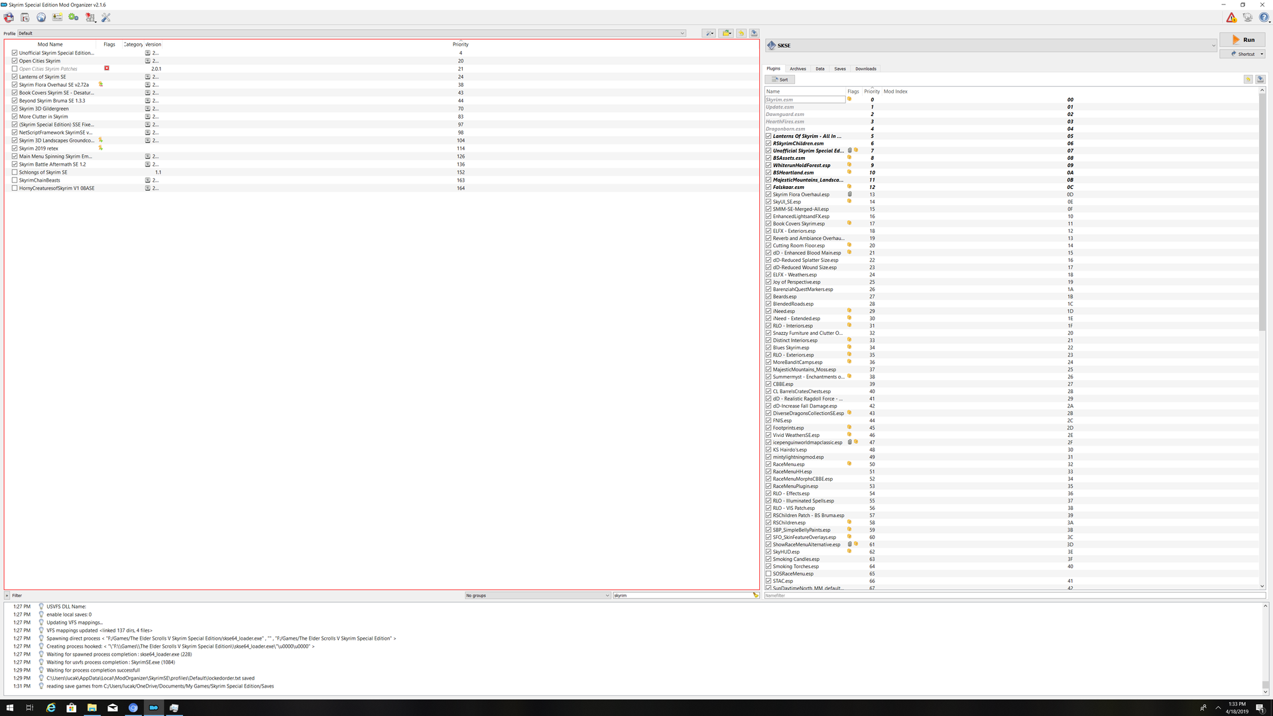This screenshot has width=1273, height=716.
Task: Click the Internet Explorer taskbar icon
Action: [x=51, y=707]
